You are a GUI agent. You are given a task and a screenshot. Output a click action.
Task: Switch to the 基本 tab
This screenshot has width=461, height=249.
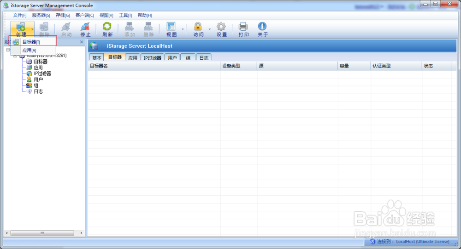[97, 58]
